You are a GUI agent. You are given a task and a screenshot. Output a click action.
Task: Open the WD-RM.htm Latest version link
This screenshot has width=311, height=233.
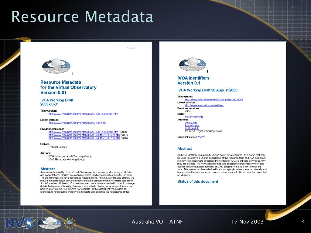77,123
